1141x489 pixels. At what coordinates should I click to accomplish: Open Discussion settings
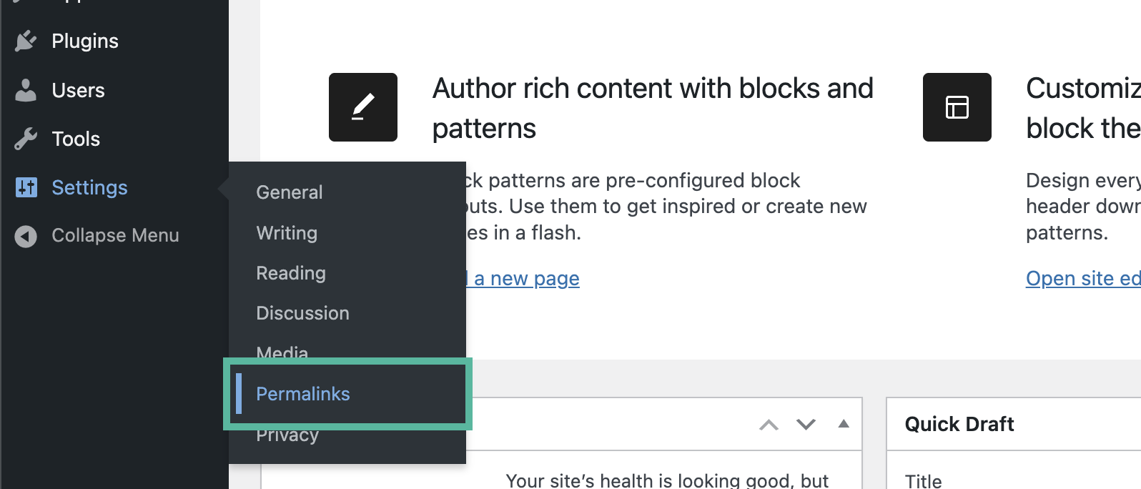(x=302, y=313)
